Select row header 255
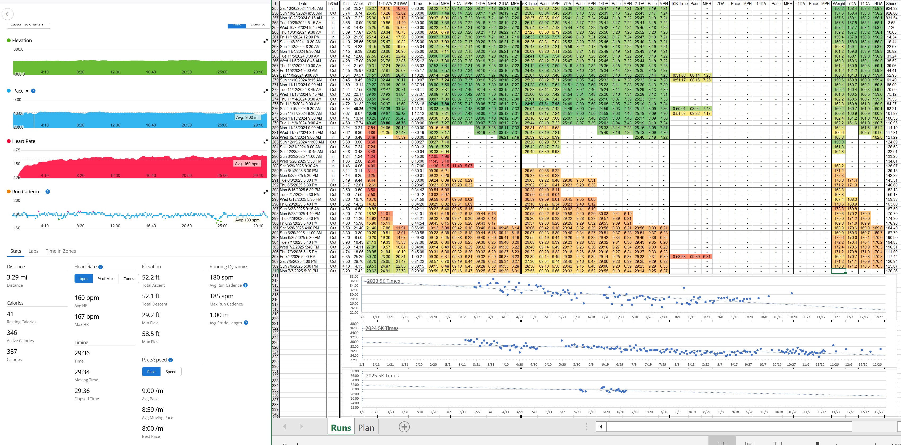 click(275, 8)
